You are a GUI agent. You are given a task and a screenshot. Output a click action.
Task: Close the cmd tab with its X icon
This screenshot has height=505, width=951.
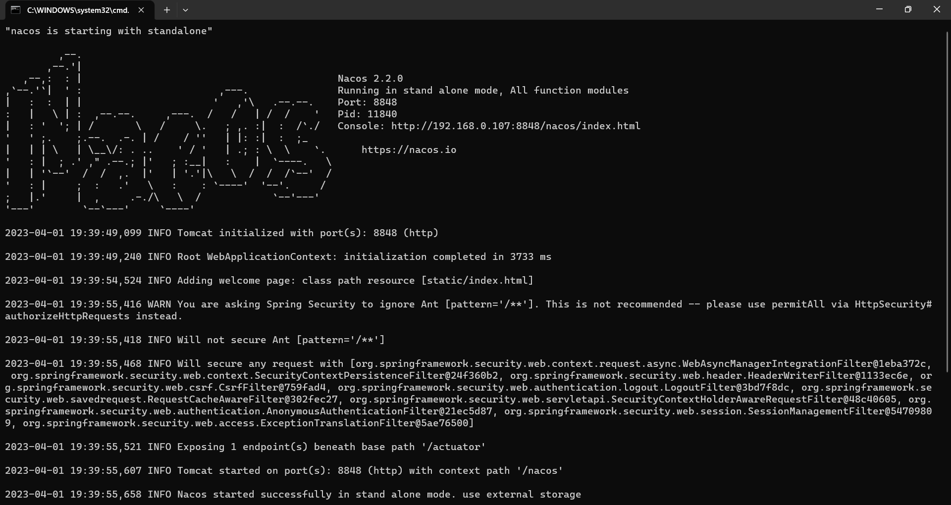coord(141,10)
